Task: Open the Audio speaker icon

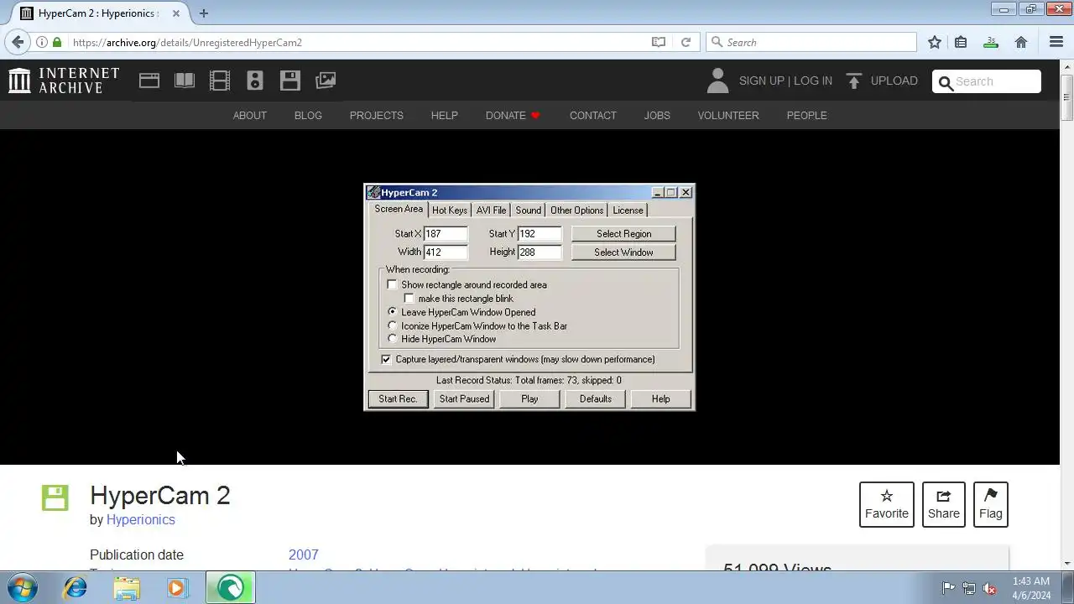Action: pyautogui.click(x=255, y=81)
